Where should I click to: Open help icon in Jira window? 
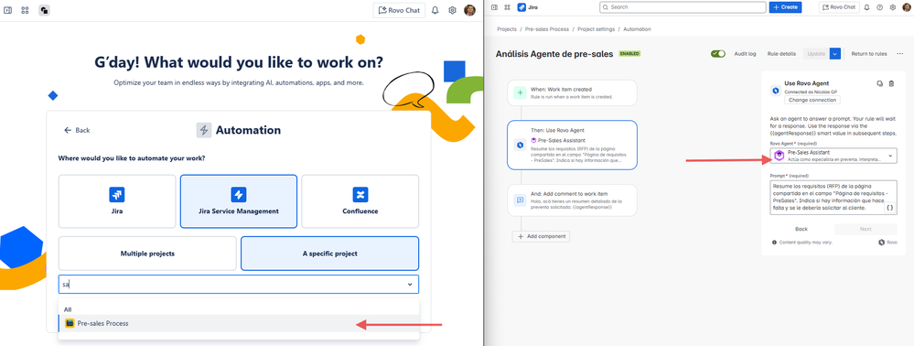tap(879, 7)
